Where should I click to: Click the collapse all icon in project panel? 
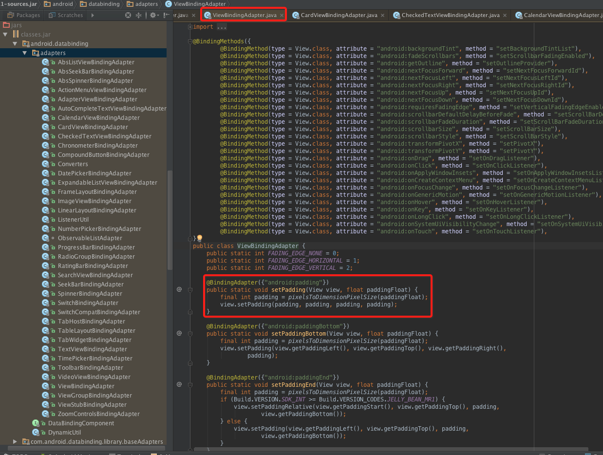point(138,15)
